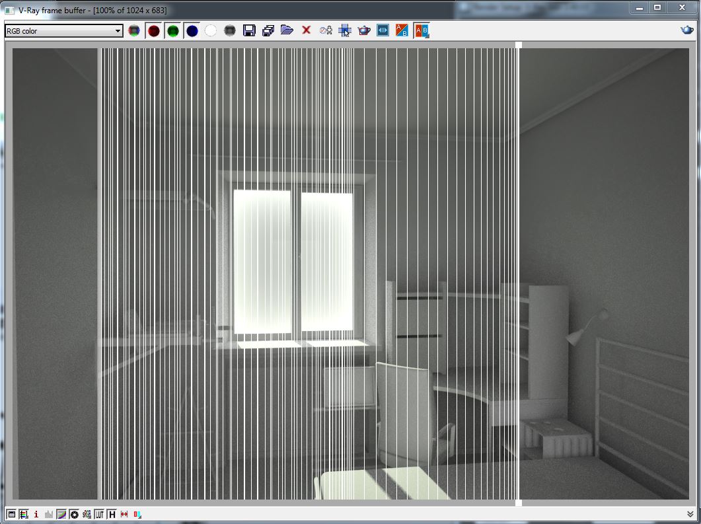The height and width of the screenshot is (524, 701).
Task: Switch to alpha channel view
Action: [x=211, y=30]
